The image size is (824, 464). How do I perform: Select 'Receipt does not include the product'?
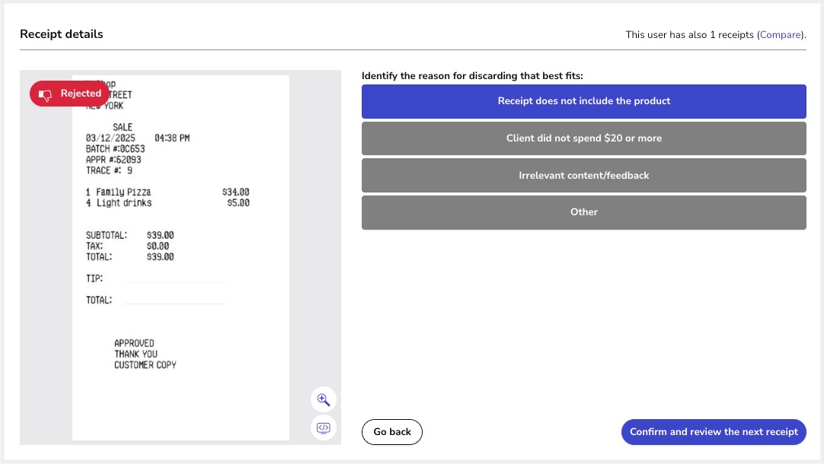pyautogui.click(x=583, y=101)
